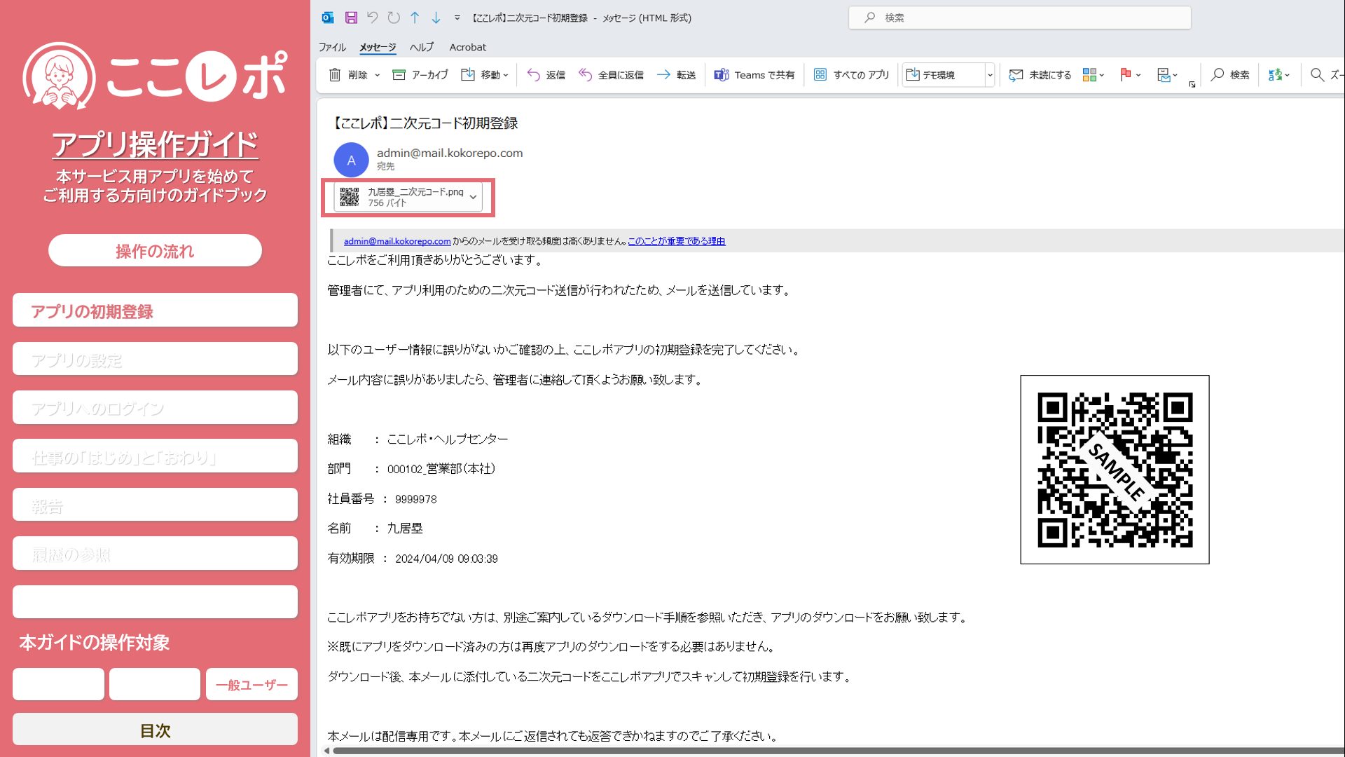The width and height of the screenshot is (1345, 757).
Task: Expand the attachment 九居塁_二次元コード.png dropdown arrow
Action: point(474,197)
